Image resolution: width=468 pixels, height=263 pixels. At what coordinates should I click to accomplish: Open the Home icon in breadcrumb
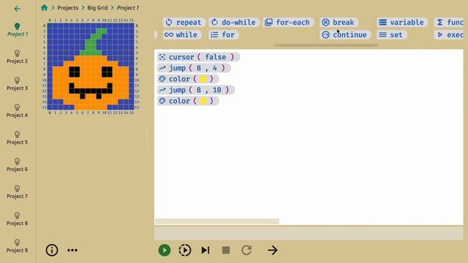tap(44, 8)
